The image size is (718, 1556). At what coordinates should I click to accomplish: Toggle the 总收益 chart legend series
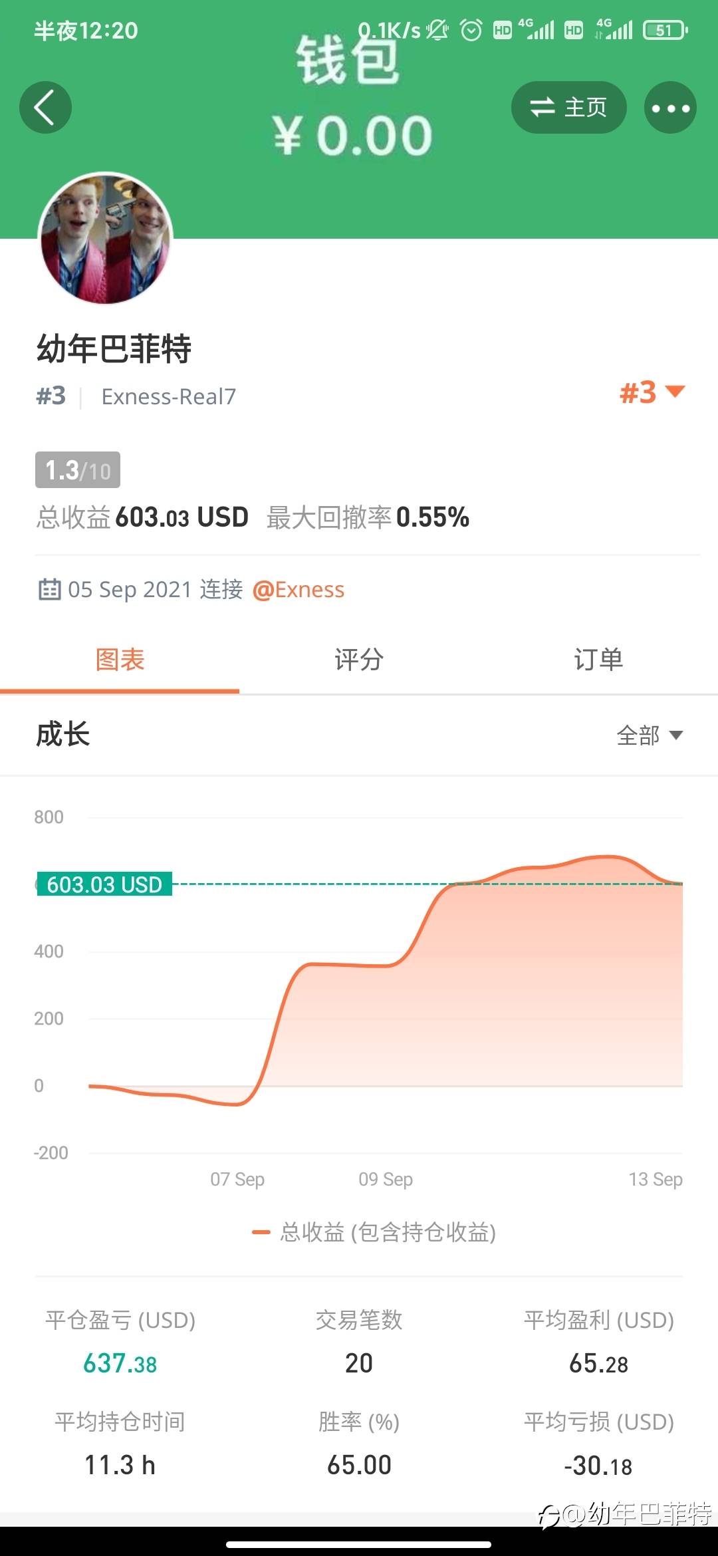coord(374,1232)
